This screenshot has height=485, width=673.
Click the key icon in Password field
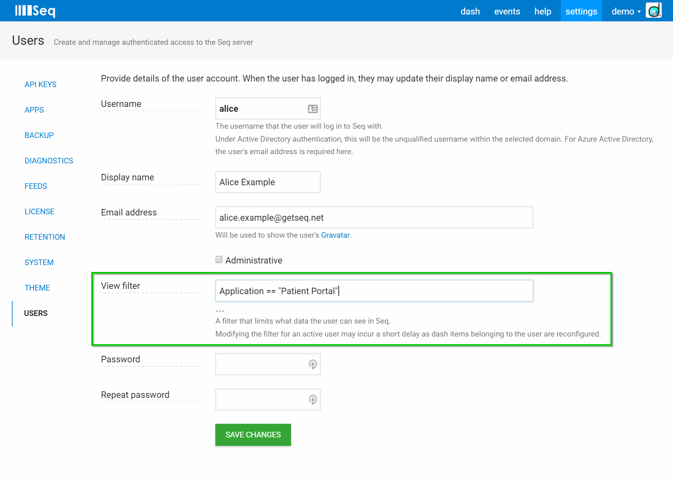click(313, 364)
